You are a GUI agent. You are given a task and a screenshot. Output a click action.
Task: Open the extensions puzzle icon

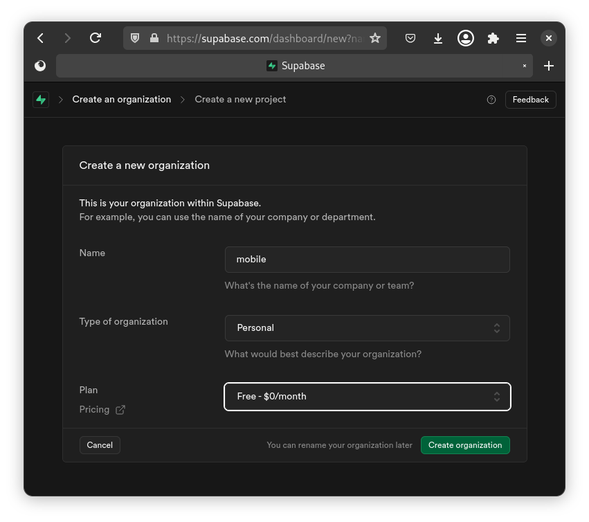pyautogui.click(x=493, y=38)
